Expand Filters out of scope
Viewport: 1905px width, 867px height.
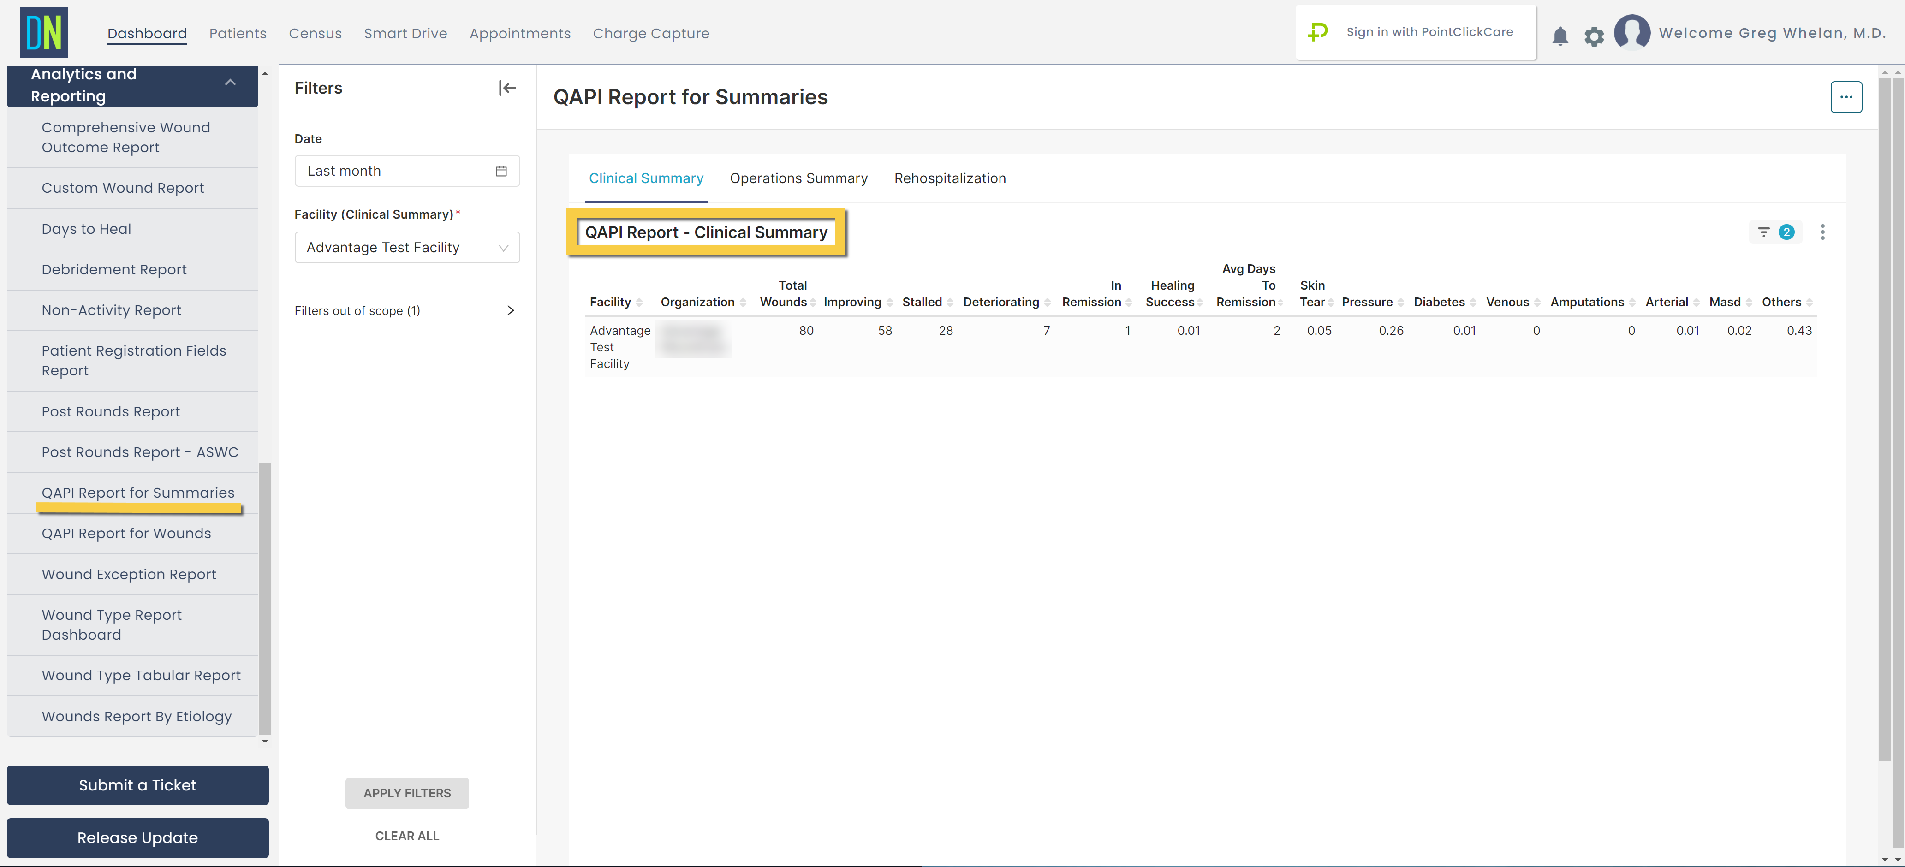coord(510,310)
